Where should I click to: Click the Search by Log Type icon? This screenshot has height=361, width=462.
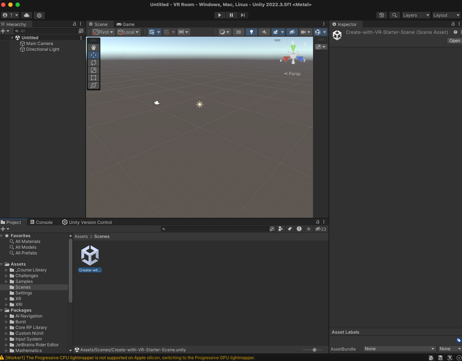point(299,229)
